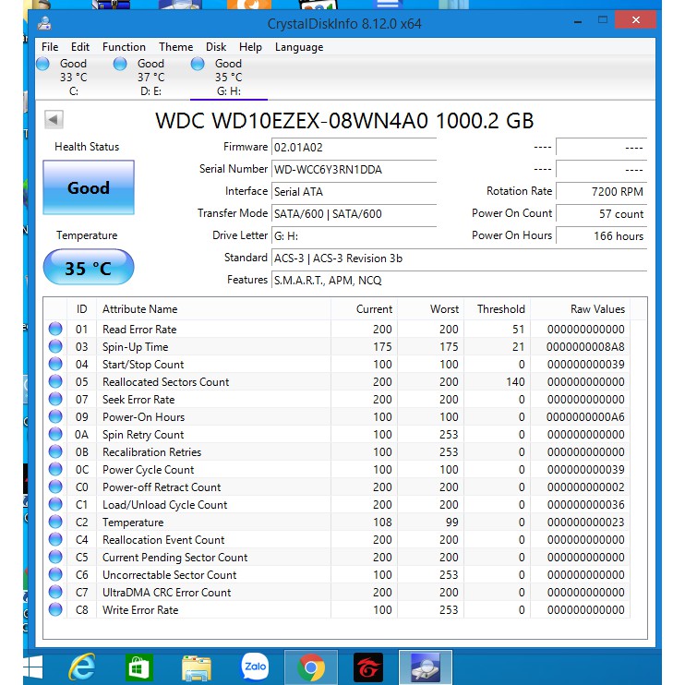685x685 pixels.
Task: Click status circle for Reallocation Event Count
Action: 55,539
